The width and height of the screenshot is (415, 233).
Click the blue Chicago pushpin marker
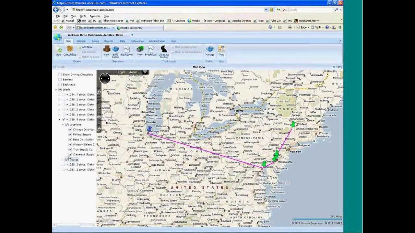click(149, 129)
